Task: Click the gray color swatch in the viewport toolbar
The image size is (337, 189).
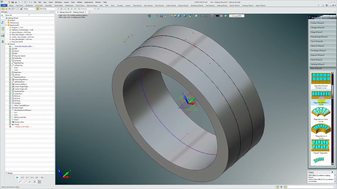Action: tap(221, 16)
